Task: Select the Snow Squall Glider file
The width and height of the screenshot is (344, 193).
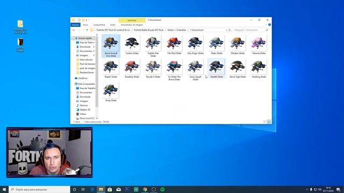Action: 196,70
